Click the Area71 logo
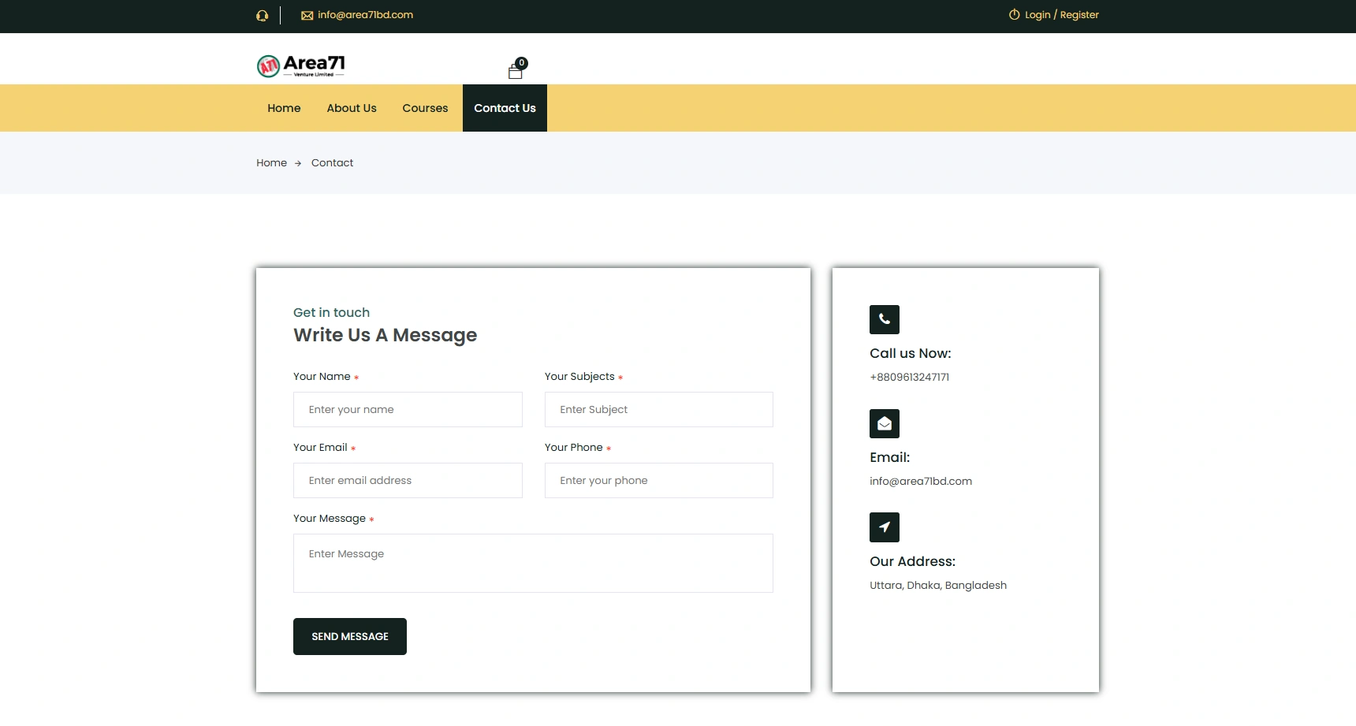1356x726 pixels. point(301,65)
